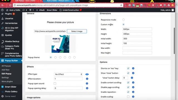This screenshot has height=100, width=178.
Task: Select third popup theme radio
Action: coord(60,57)
